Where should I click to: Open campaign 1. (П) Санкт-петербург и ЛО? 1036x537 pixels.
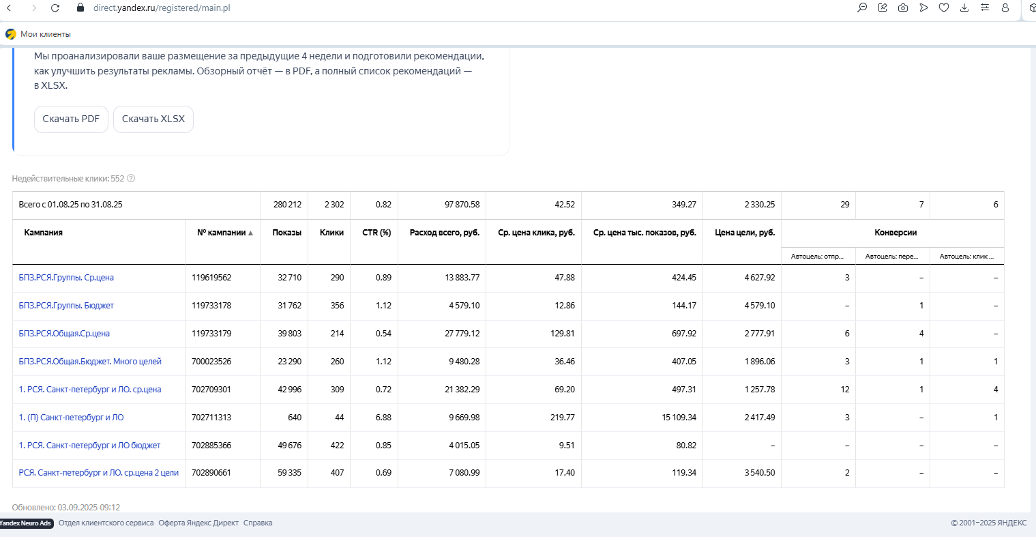point(71,418)
